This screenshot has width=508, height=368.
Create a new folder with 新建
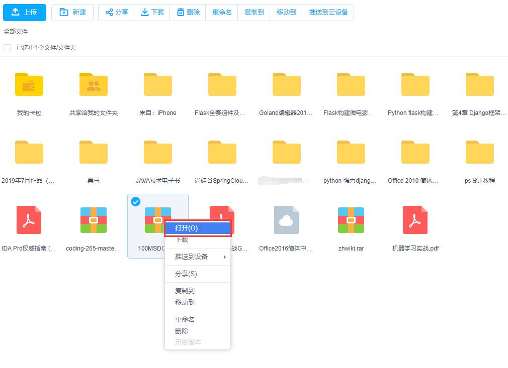(x=72, y=12)
